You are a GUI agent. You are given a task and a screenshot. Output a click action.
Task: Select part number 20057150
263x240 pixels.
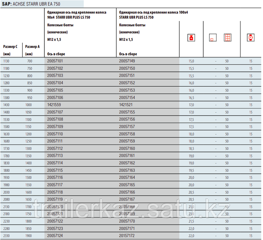click(127, 69)
